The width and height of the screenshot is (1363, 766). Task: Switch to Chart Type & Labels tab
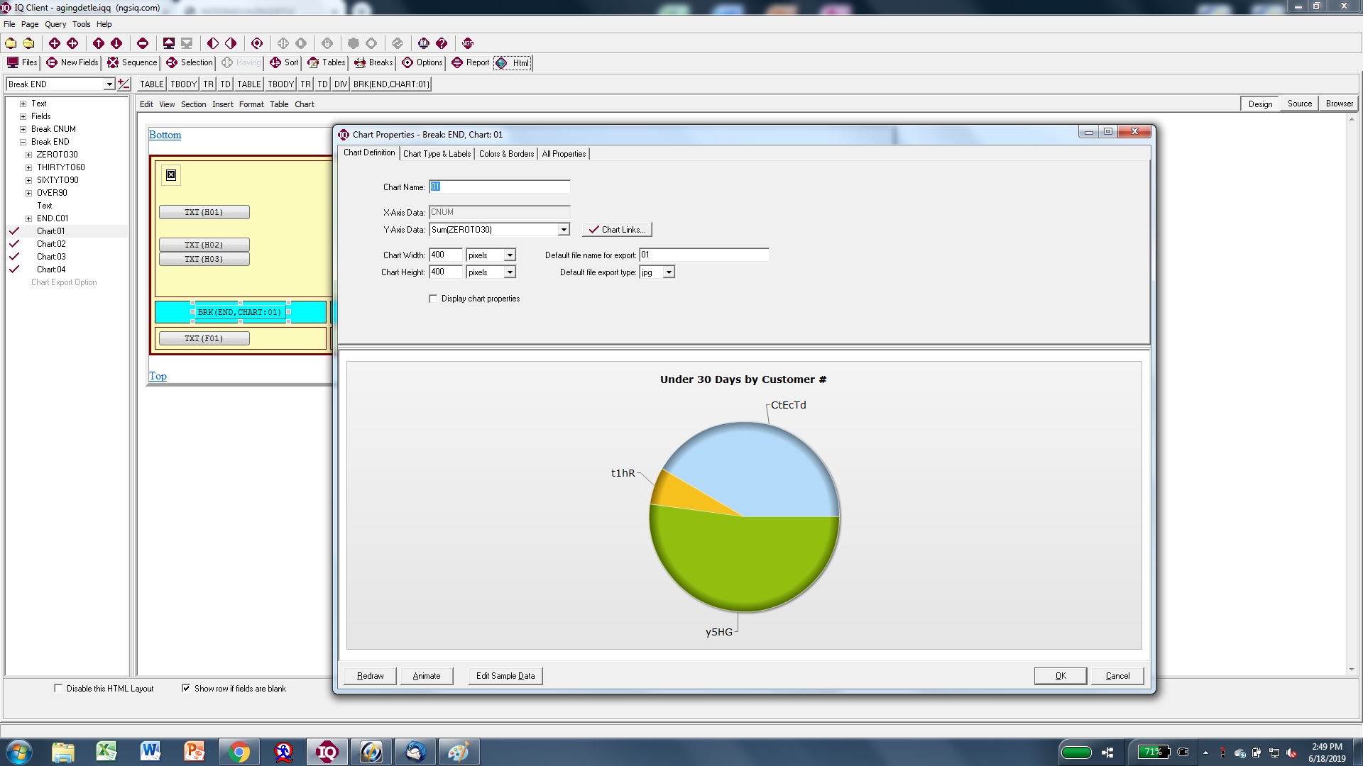[437, 154]
